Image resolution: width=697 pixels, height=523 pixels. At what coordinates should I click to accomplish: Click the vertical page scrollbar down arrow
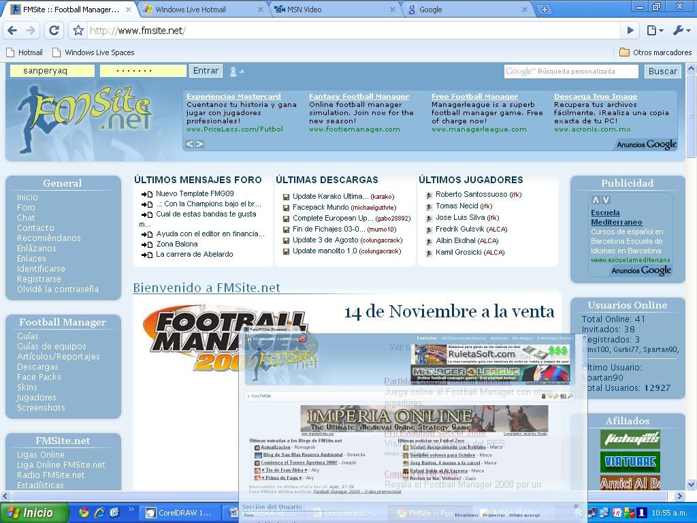[691, 484]
